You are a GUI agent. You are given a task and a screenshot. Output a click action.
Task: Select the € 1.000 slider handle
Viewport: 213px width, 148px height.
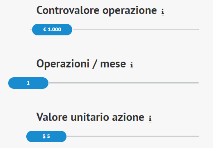[x=52, y=30]
